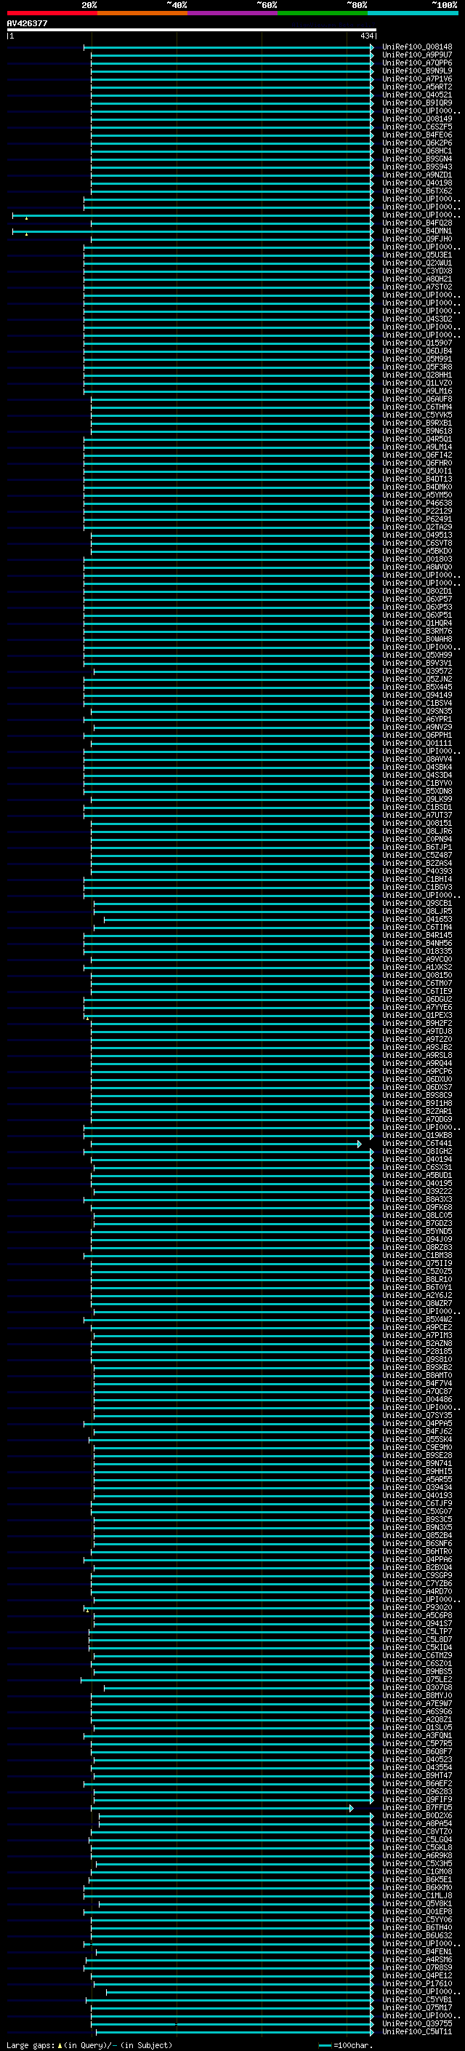The image size is (465, 2051).
Task: Open hit UniRef100_Q68HC1
Action: (x=417, y=151)
